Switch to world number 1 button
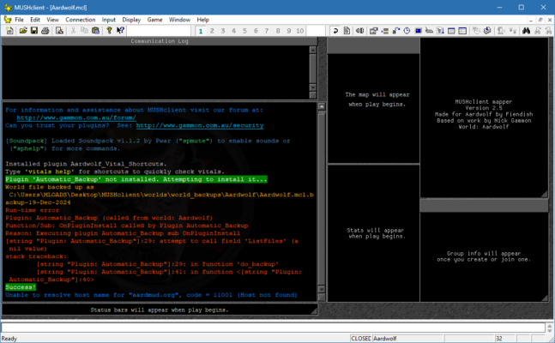 click(200, 31)
